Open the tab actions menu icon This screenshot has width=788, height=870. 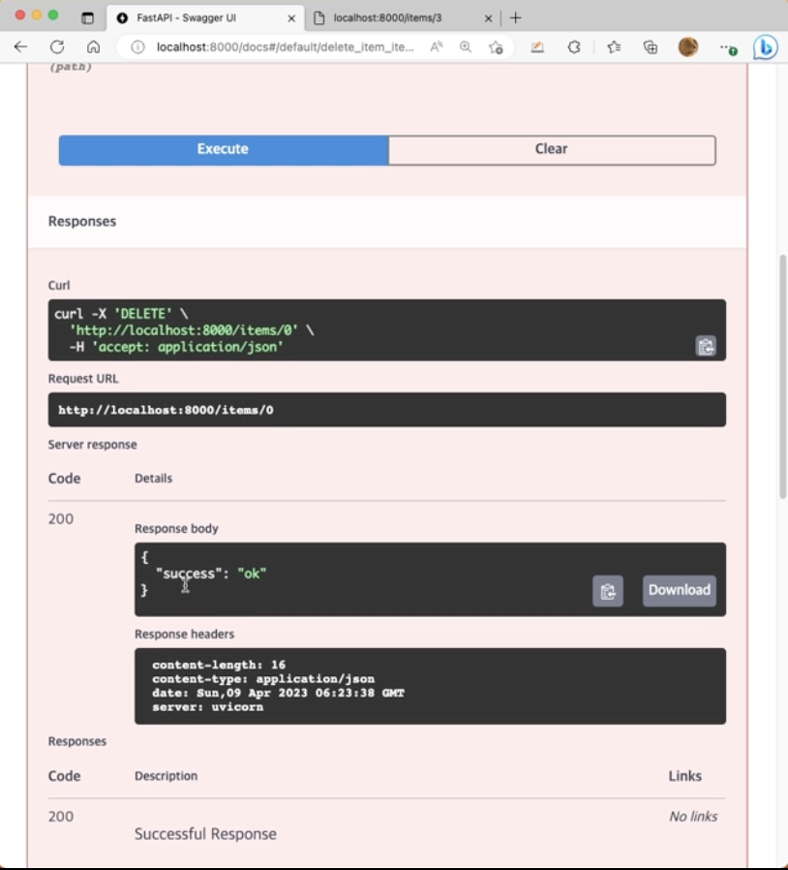click(x=88, y=17)
